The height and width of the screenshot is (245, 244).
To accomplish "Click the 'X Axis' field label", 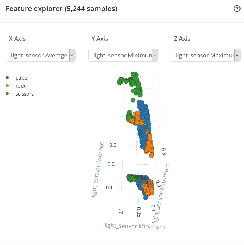I will (17, 39).
